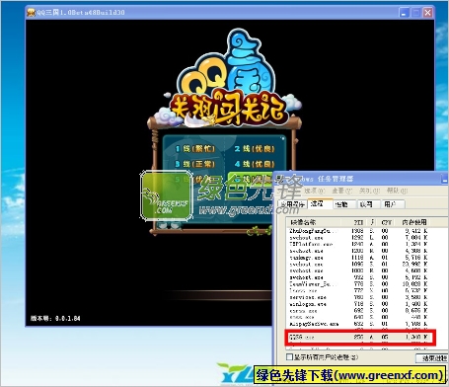The image size is (449, 387).
Task: Enable 显示所有用户的进程 checkbox
Action: coord(289,357)
